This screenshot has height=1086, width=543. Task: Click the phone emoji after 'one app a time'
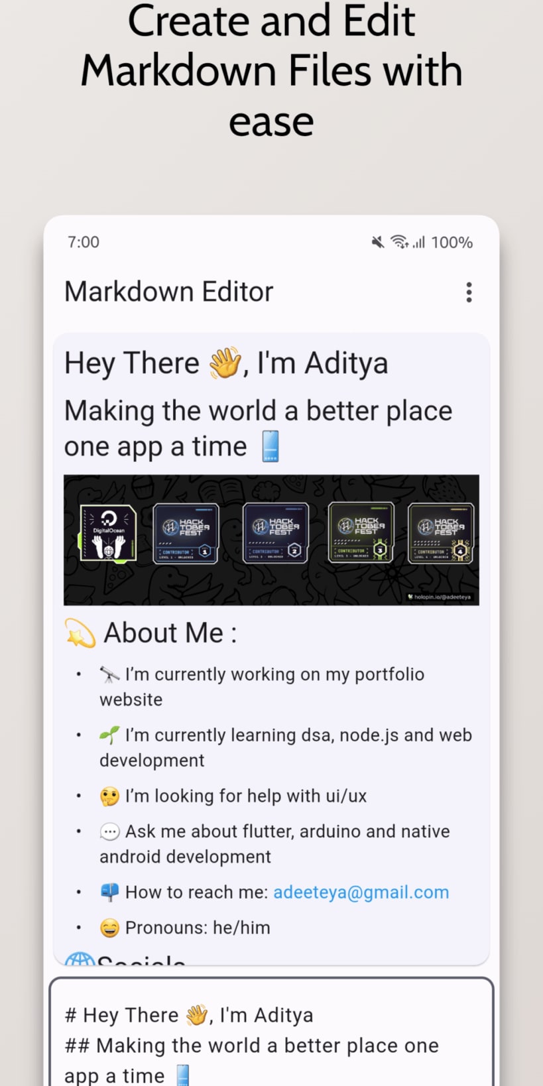(270, 446)
